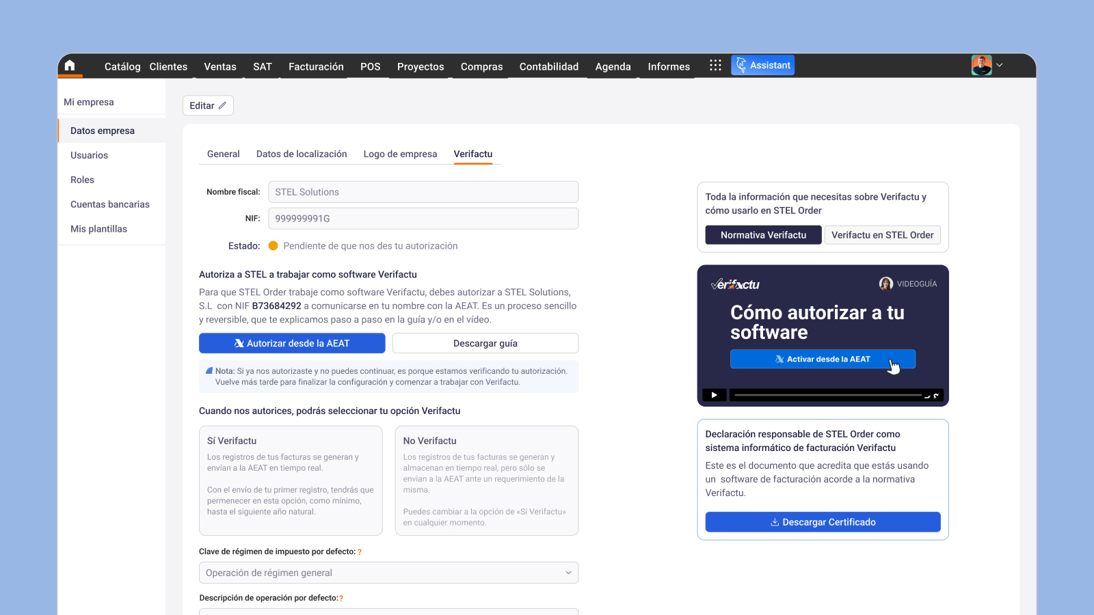
Task: Click the video progress bar
Action: [x=827, y=395]
